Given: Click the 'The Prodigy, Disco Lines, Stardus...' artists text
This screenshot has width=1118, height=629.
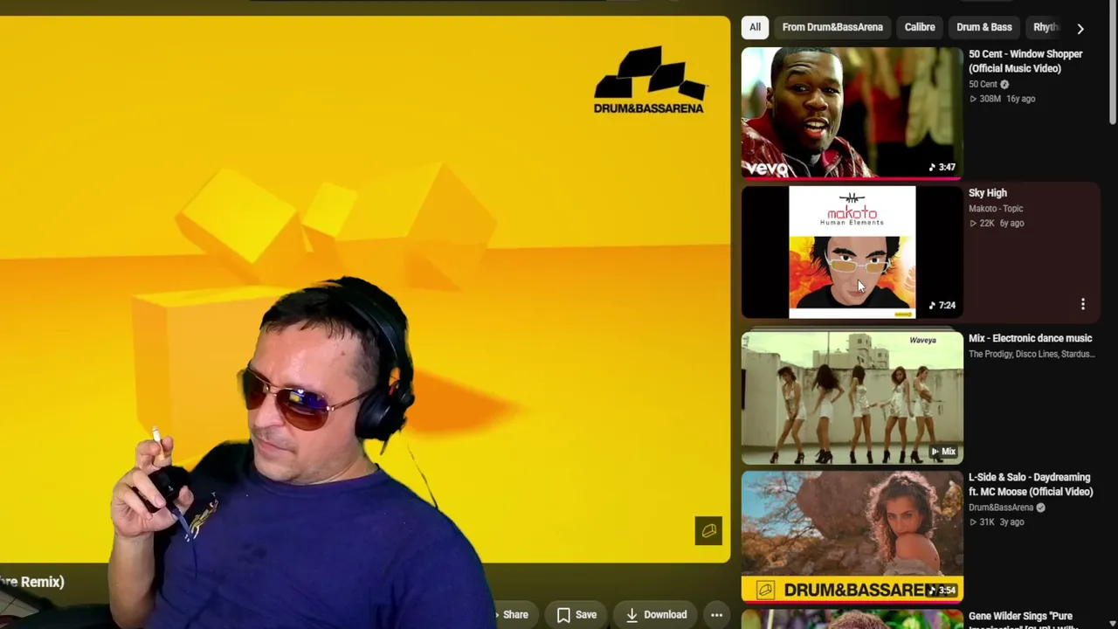Looking at the screenshot, I should 1031,355.
